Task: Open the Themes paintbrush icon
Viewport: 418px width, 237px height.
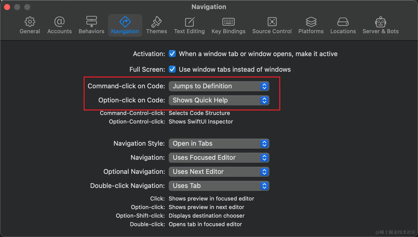Action: pos(156,22)
